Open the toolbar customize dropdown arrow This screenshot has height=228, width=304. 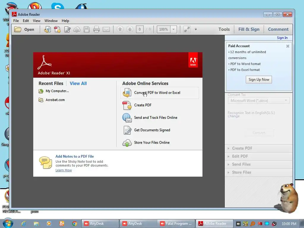[196, 29]
